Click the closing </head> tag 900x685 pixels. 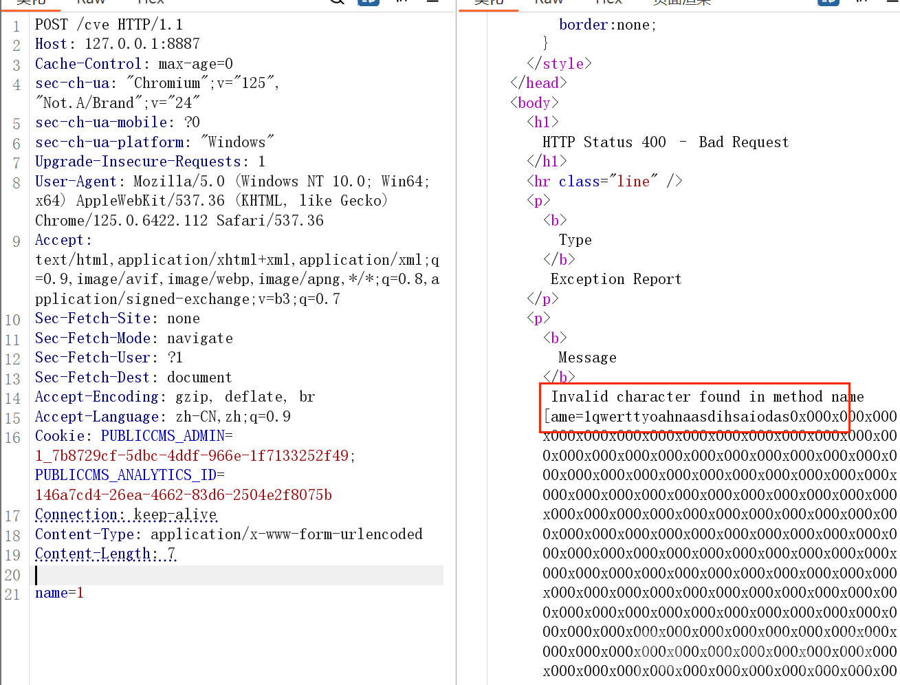(538, 83)
